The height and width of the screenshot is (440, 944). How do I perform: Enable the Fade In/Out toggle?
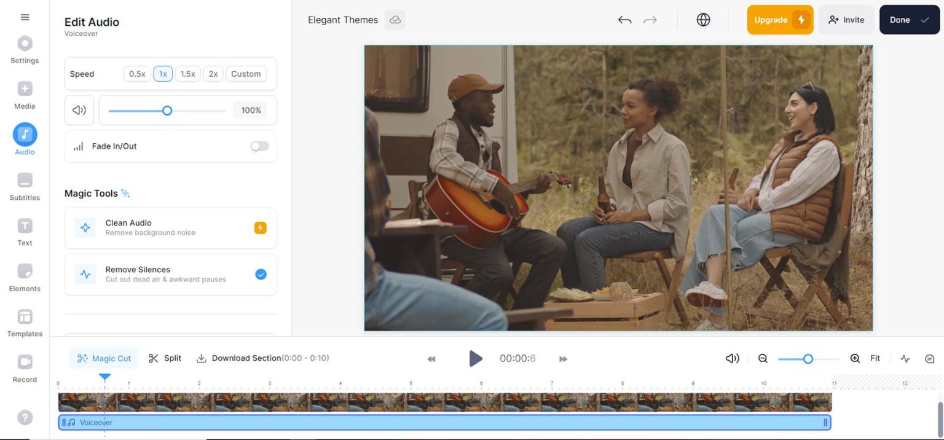[x=259, y=146]
